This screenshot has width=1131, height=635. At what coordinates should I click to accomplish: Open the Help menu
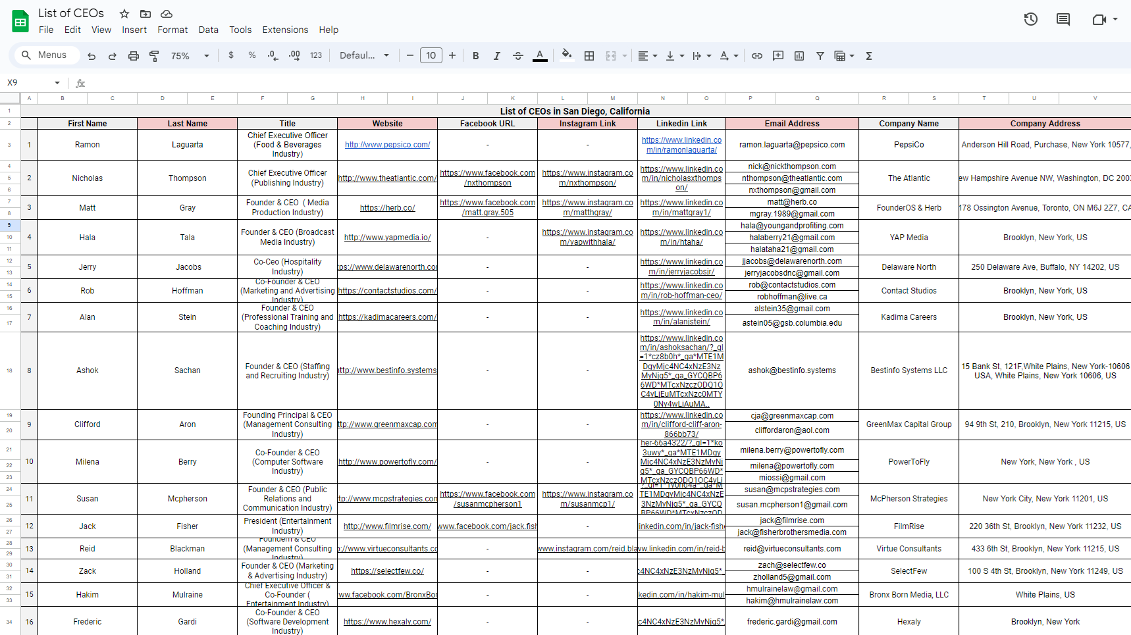pyautogui.click(x=329, y=30)
